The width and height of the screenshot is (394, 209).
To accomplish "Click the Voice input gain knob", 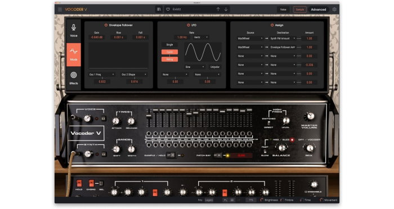I will [87, 119].
